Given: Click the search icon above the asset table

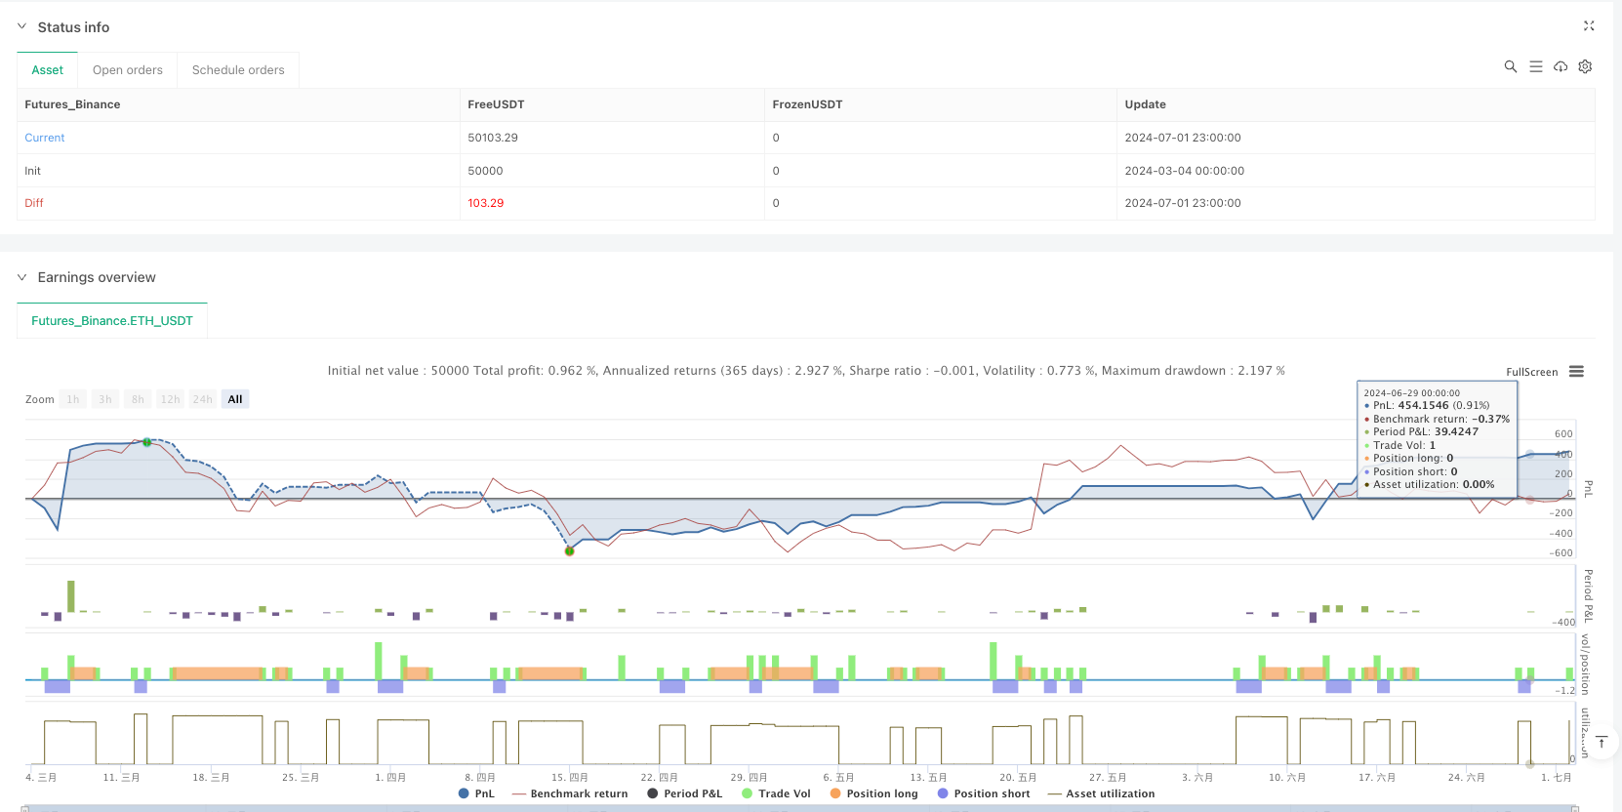Looking at the screenshot, I should coord(1510,66).
